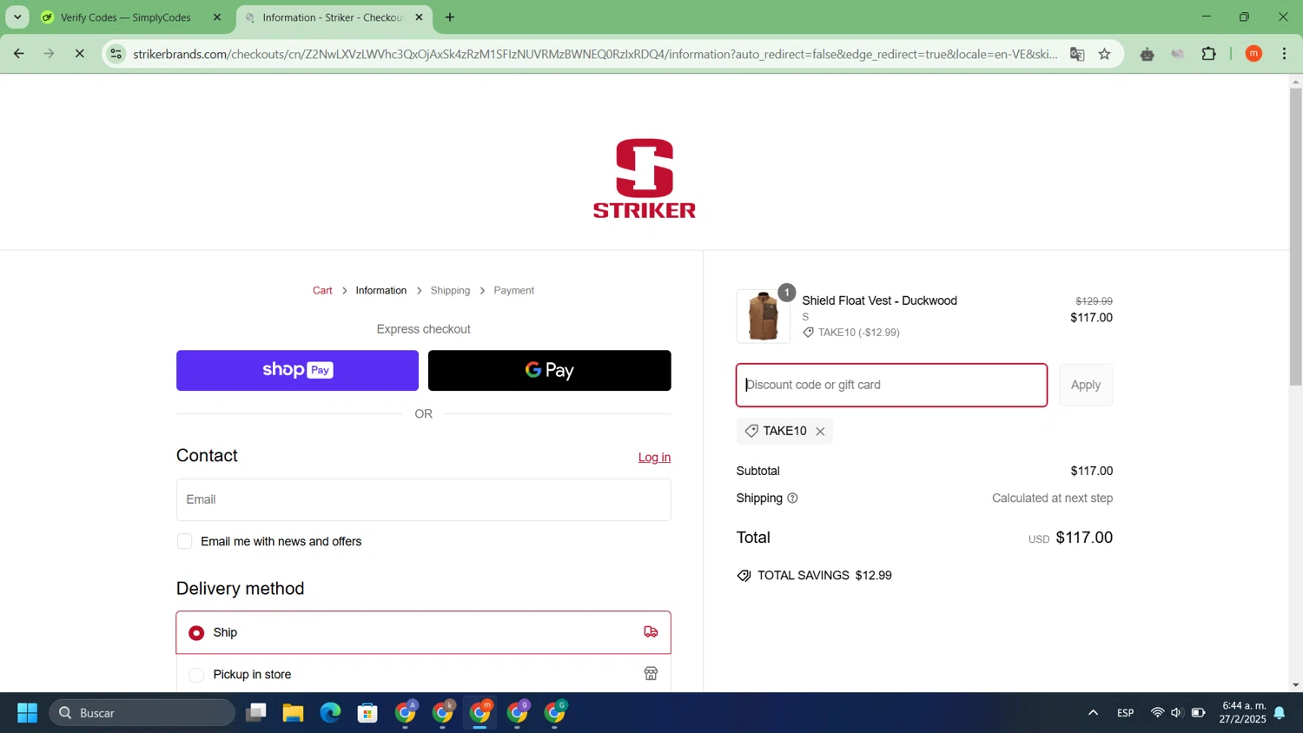
Task: Open the Extensions puzzle icon
Action: [1208, 54]
